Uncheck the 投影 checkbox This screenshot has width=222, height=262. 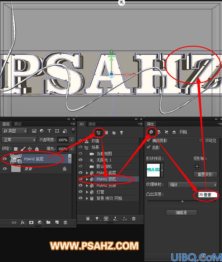click(x=148, y=147)
